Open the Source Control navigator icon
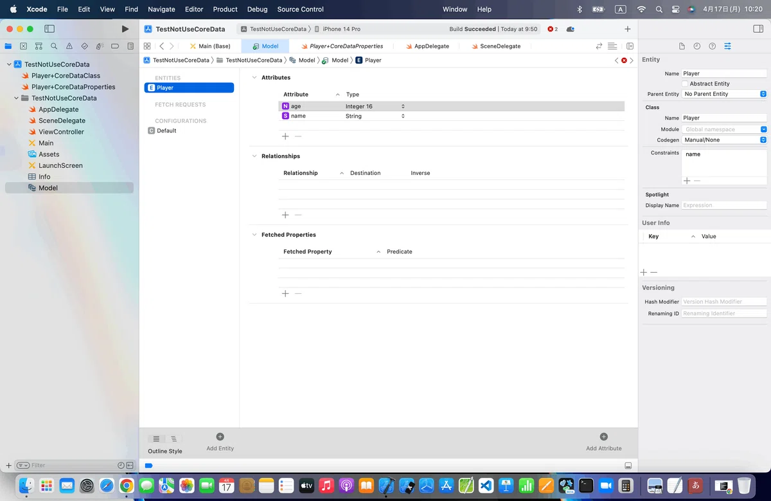This screenshot has width=771, height=501. [23, 46]
